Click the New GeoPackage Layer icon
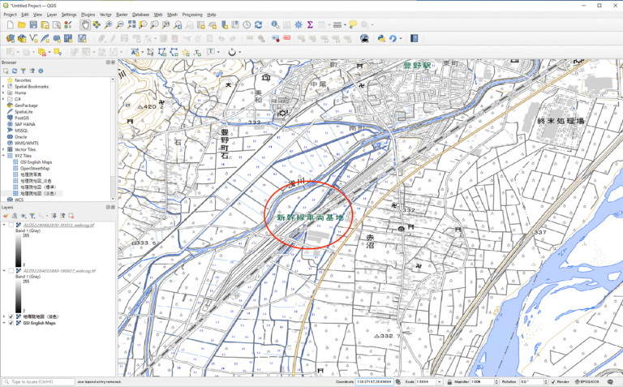 (22, 38)
